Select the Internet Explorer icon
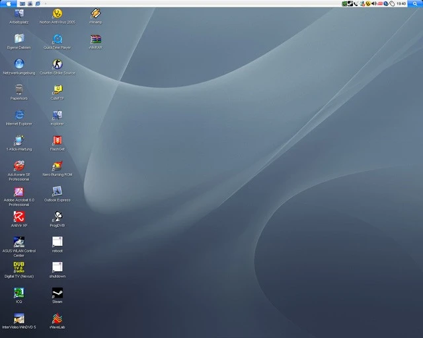 point(19,115)
